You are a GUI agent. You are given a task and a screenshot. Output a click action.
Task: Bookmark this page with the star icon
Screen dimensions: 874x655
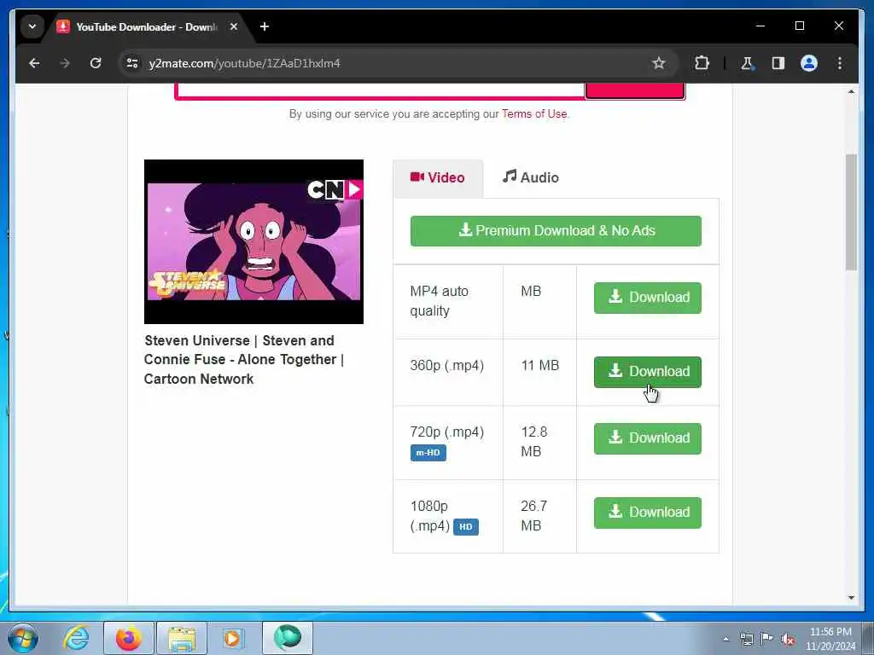658,63
